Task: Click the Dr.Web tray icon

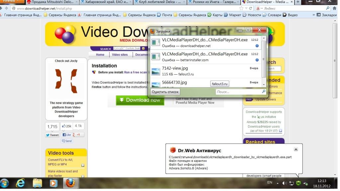Action: pyautogui.click(x=298, y=183)
